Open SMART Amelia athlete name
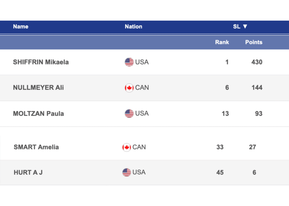Viewport: 289px width, 206px height. point(36,147)
